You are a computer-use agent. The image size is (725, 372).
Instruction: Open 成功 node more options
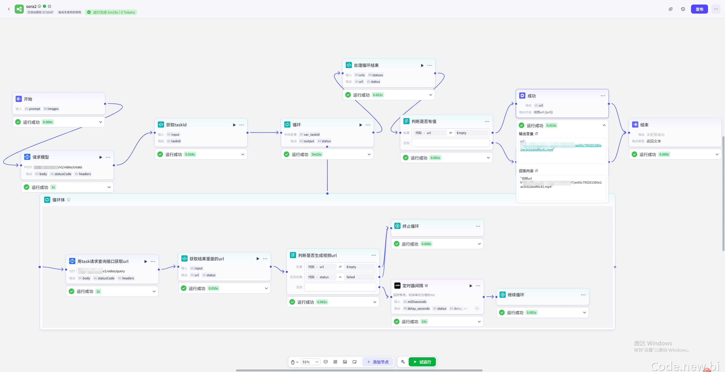603,96
